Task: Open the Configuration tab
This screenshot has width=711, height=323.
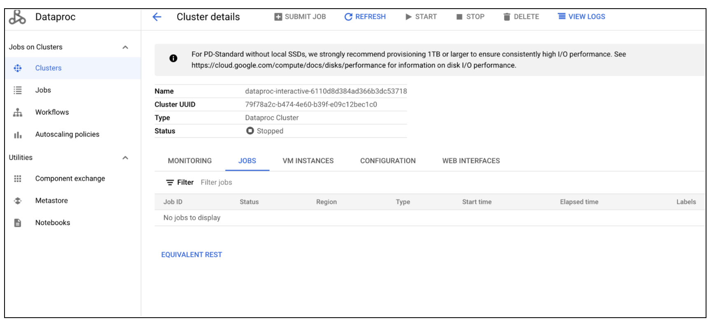Action: click(388, 161)
